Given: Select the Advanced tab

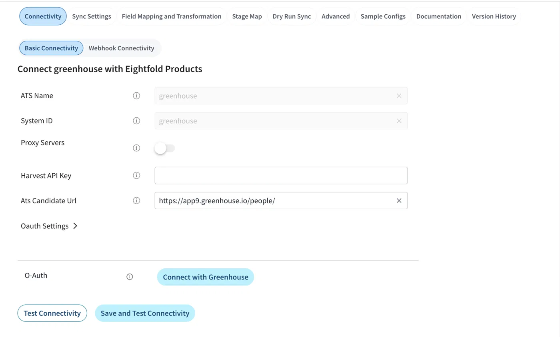Looking at the screenshot, I should (336, 16).
